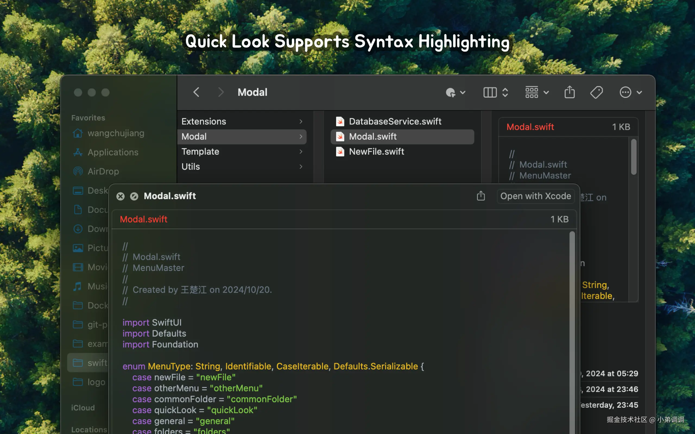Click the Share icon in Finder toolbar
The image size is (695, 434).
[x=570, y=92]
